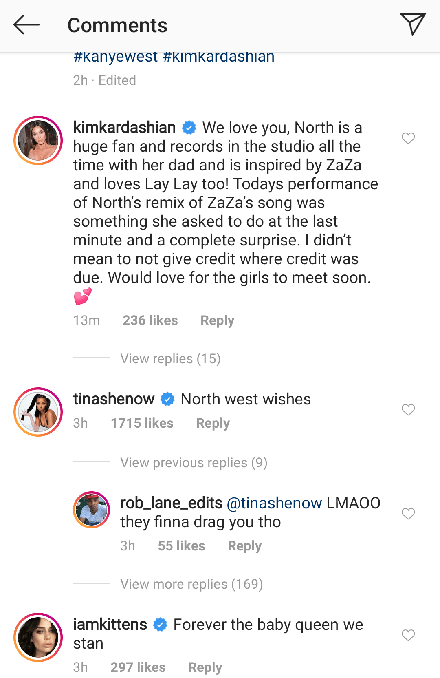Expand View more replies (169)
Screen dimensions: 440x678
click(x=191, y=584)
